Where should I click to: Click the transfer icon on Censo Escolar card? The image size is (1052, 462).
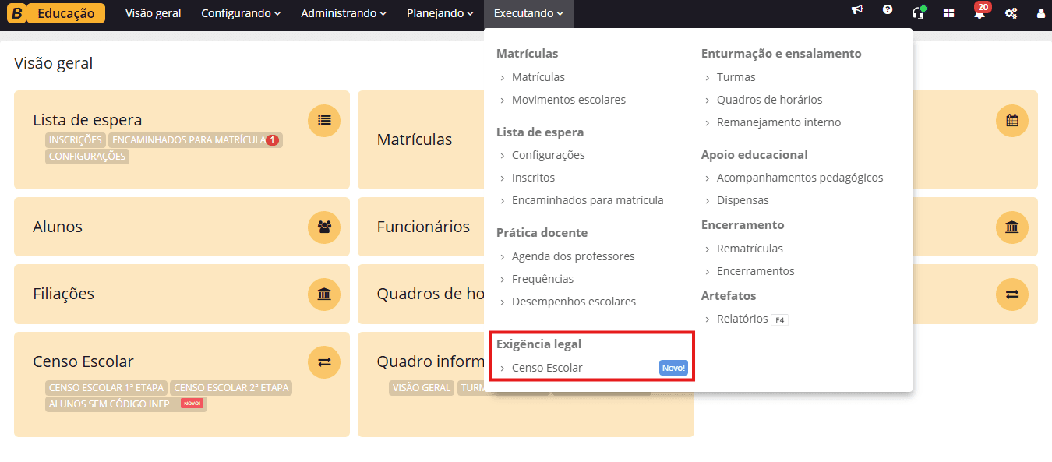tap(323, 361)
